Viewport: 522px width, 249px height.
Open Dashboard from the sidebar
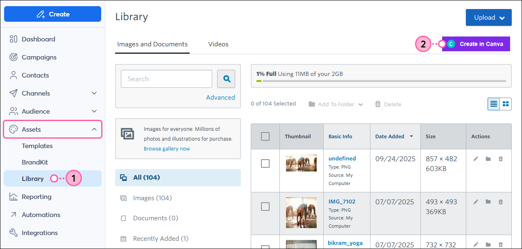[x=38, y=39]
